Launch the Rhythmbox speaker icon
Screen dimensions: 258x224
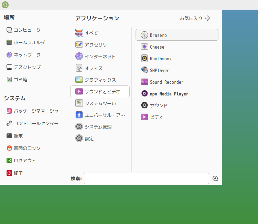point(144,58)
